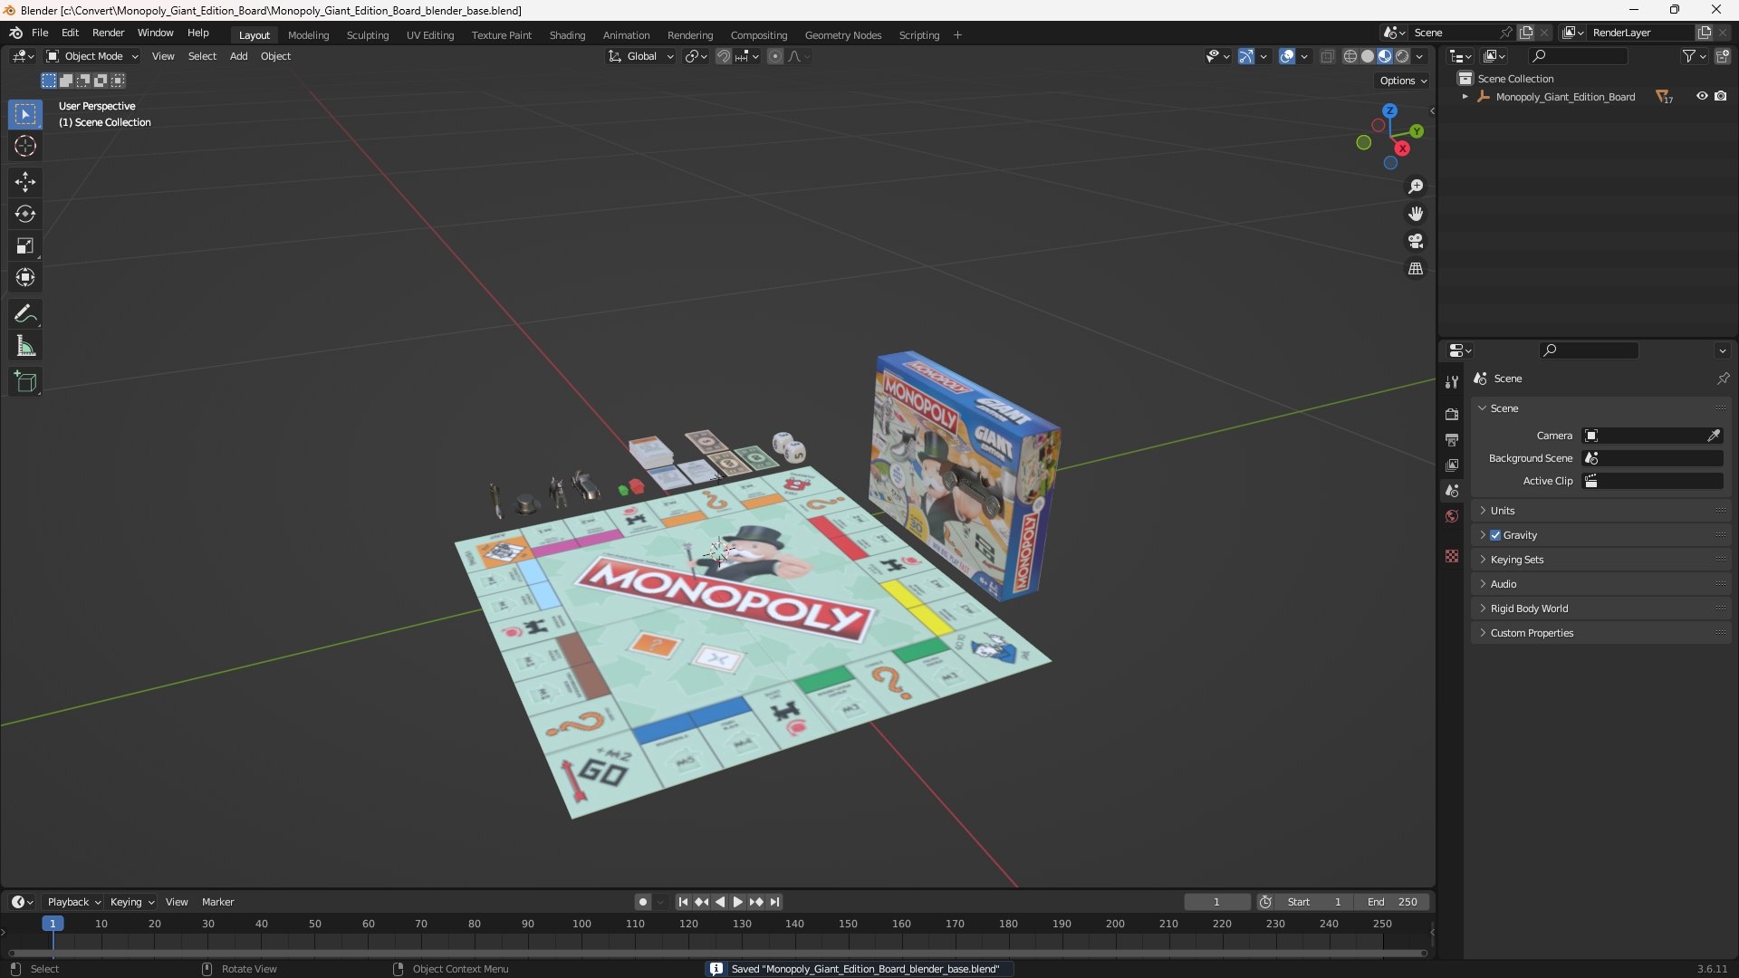Pick camera with the eyedropper icon
This screenshot has width=1739, height=978.
(1714, 436)
